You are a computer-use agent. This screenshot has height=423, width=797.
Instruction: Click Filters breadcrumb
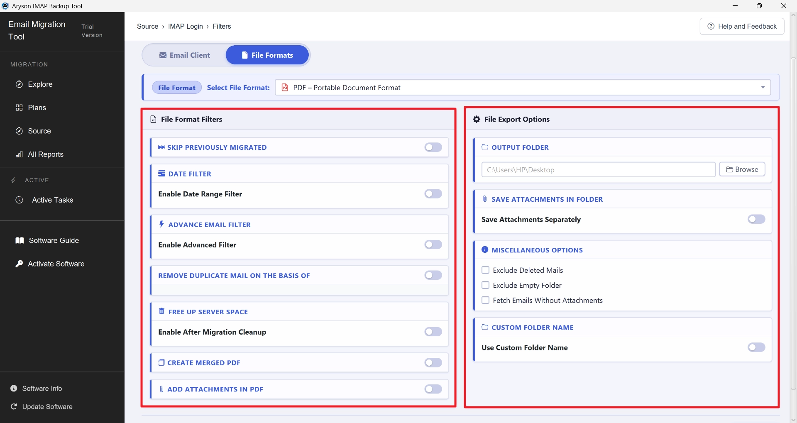(222, 26)
